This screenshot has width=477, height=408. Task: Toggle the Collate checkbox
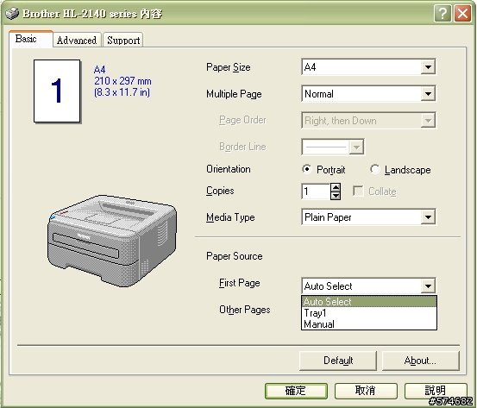point(358,191)
